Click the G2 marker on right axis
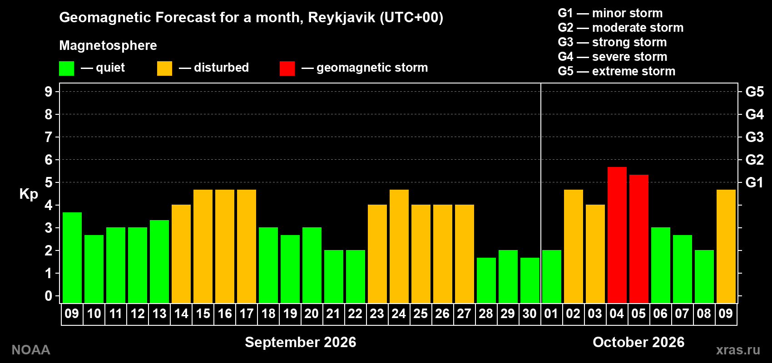 tap(754, 160)
